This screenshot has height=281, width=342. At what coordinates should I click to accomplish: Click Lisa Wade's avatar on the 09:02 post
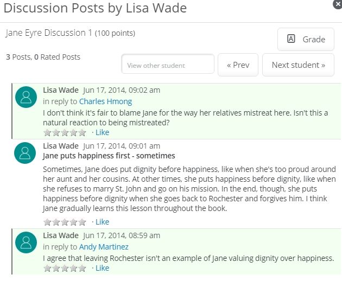pos(26,97)
